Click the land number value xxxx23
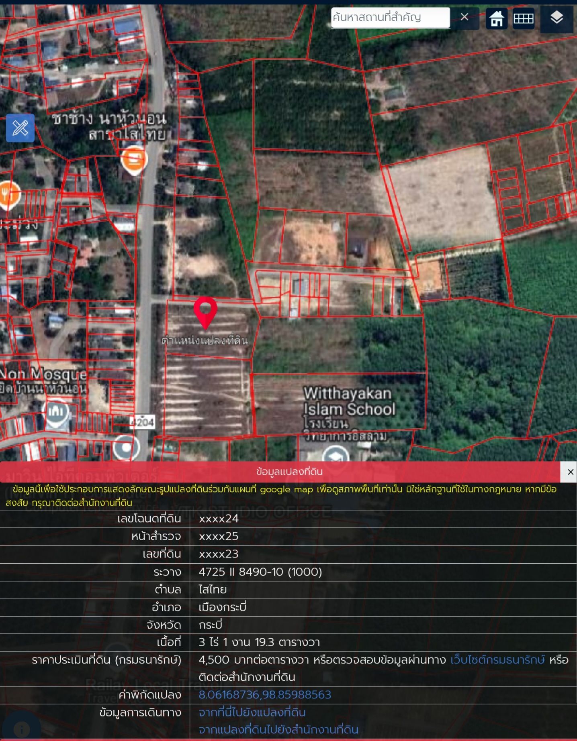 pos(219,554)
